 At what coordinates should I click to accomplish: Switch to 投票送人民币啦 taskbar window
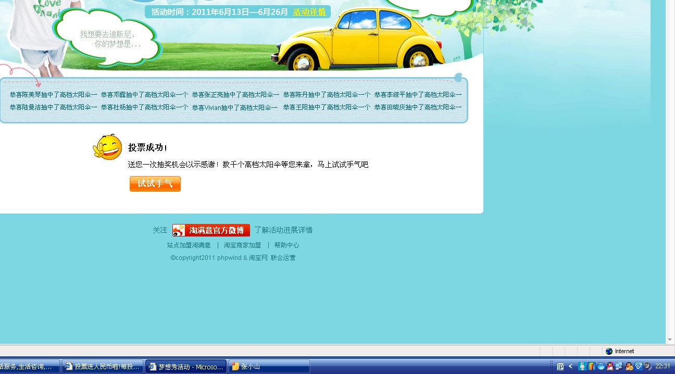tap(102, 367)
